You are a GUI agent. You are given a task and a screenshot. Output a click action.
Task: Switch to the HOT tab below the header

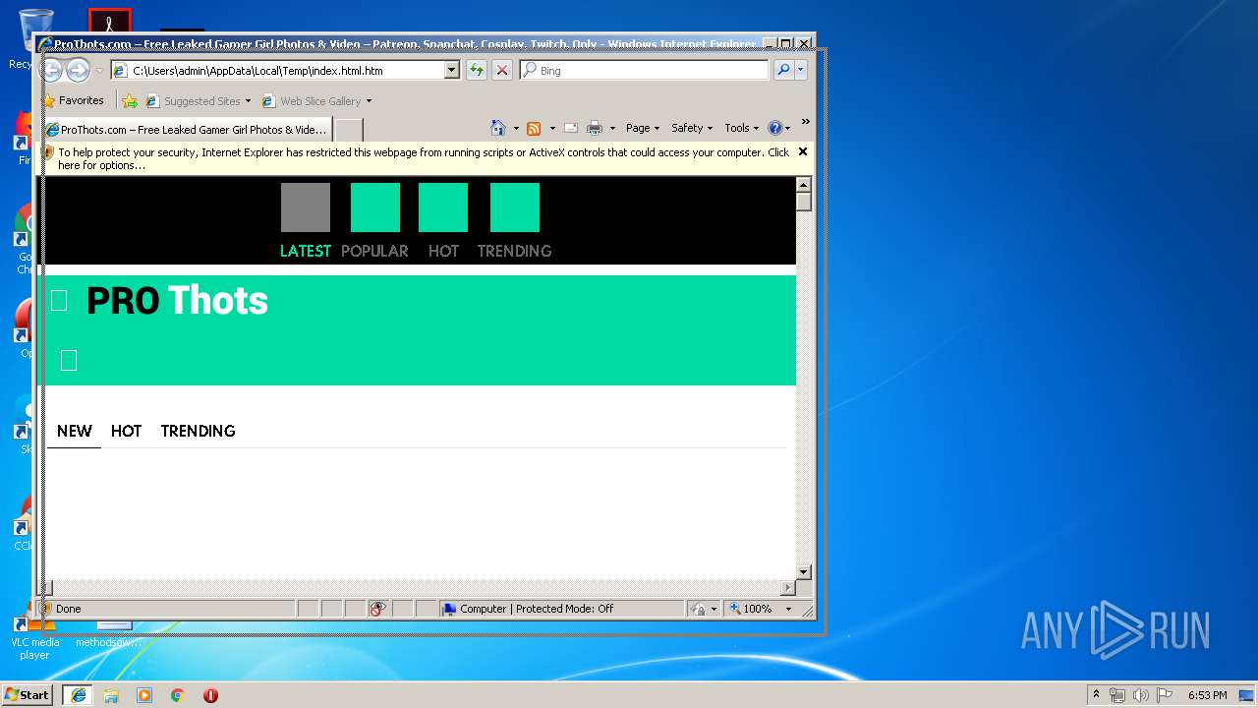pos(126,431)
